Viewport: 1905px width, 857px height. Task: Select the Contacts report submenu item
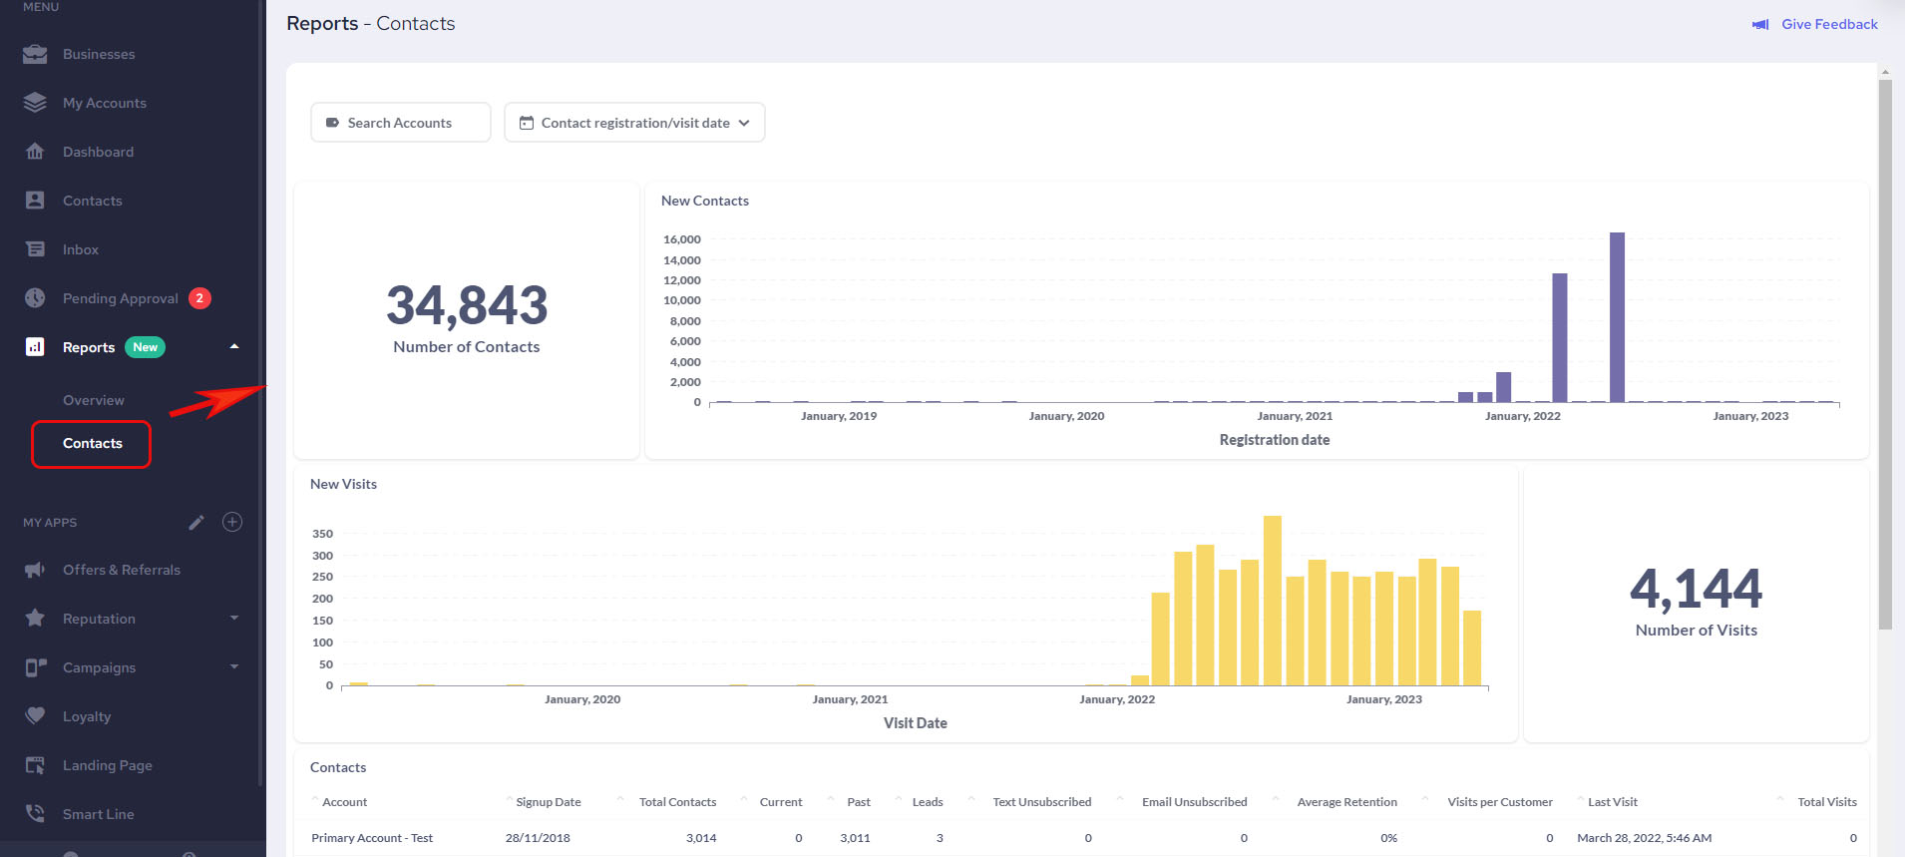pyautogui.click(x=92, y=443)
